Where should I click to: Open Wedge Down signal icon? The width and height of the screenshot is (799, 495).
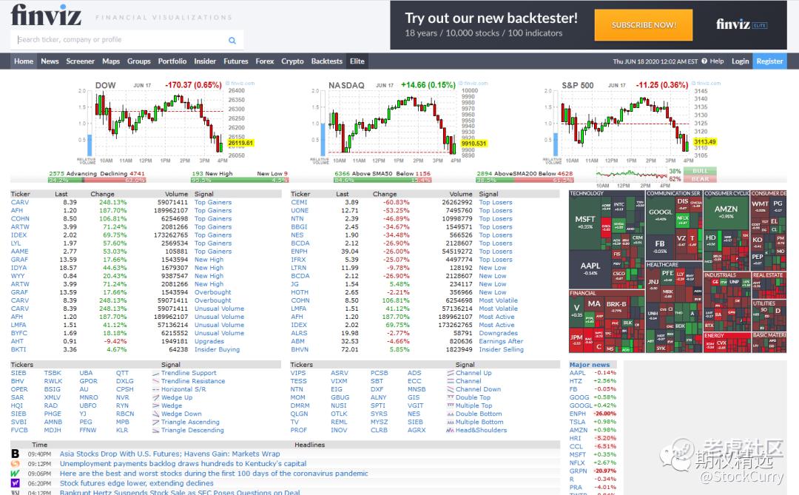[156, 414]
